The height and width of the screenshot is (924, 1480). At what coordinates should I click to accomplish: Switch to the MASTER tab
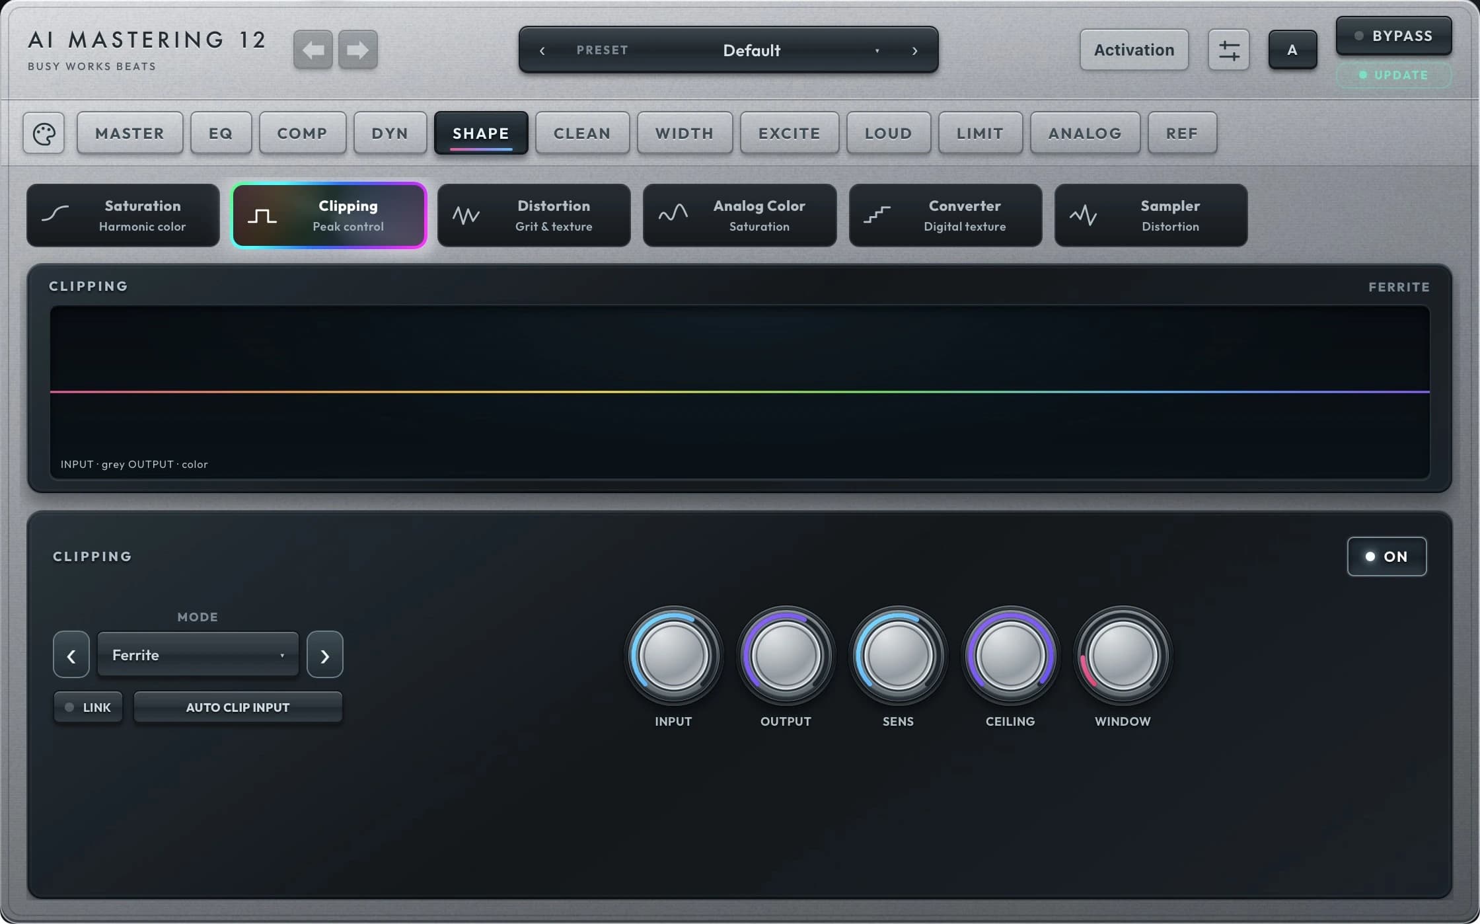point(129,134)
